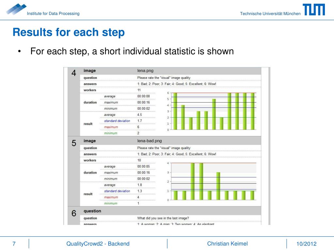This screenshot has width=334, height=250.
Task: Click step 4's result maximum value '6'
Action: click(138, 127)
